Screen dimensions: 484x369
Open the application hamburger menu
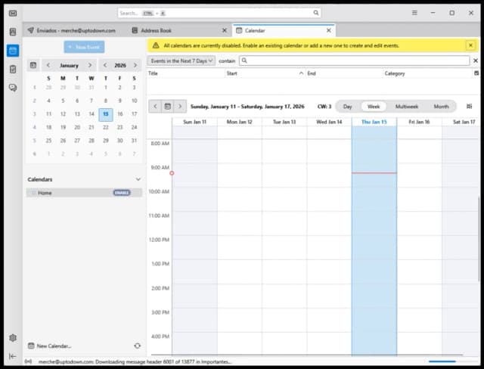(x=414, y=13)
